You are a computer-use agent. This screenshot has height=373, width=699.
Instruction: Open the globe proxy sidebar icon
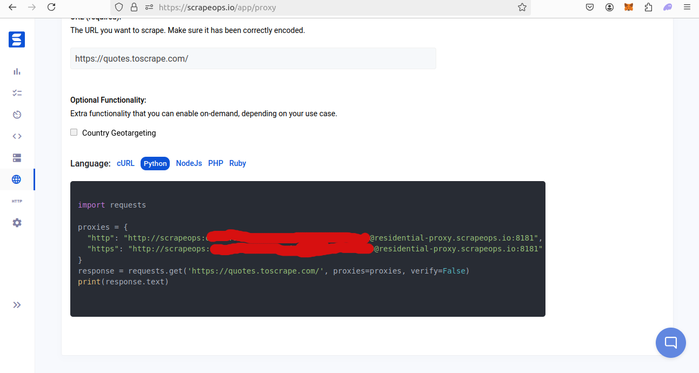coord(17,179)
